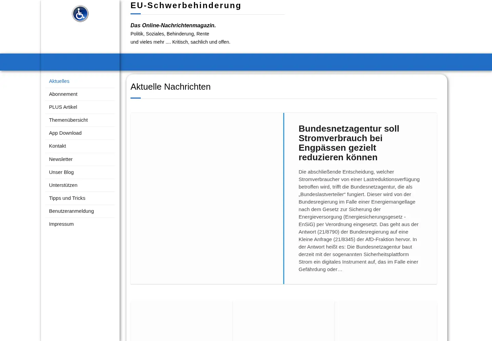The height and width of the screenshot is (341, 492).
Task: Click the text 'Kritisch, sachlich und offen.'
Action: 201,42
